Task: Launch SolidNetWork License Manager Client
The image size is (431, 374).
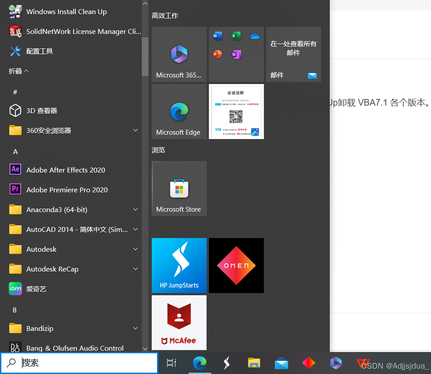Action: click(x=71, y=32)
